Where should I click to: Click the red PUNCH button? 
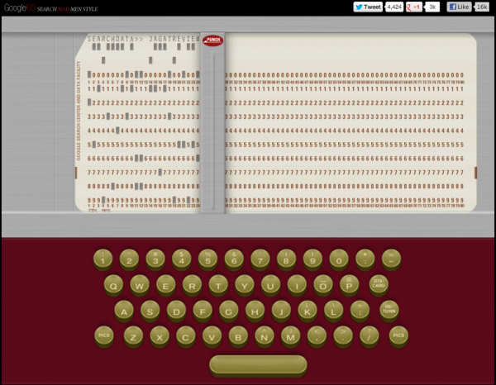tap(212, 40)
